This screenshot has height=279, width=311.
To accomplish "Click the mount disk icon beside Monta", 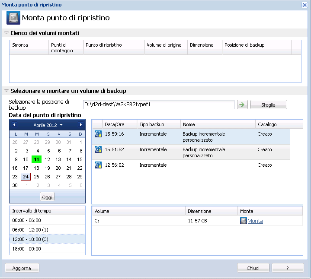I will coord(244,221).
